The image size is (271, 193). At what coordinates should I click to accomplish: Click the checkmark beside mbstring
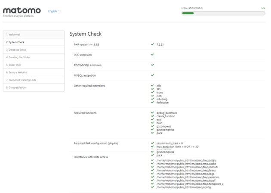click(x=152, y=99)
